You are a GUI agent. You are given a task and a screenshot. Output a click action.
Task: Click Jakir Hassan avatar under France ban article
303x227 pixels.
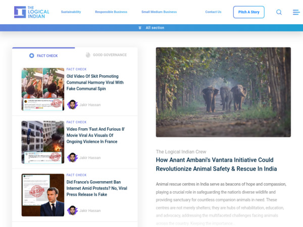(x=72, y=210)
